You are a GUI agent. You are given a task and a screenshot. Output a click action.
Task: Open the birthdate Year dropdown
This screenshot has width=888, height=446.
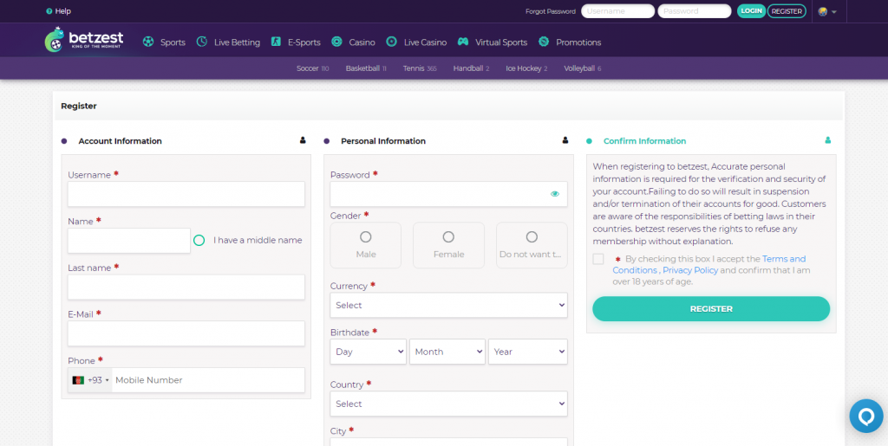528,352
